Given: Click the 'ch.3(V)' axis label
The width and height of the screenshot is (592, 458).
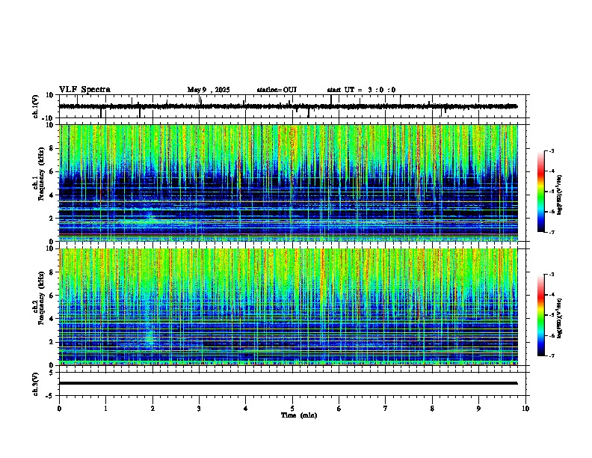Looking at the screenshot, I should [x=36, y=385].
